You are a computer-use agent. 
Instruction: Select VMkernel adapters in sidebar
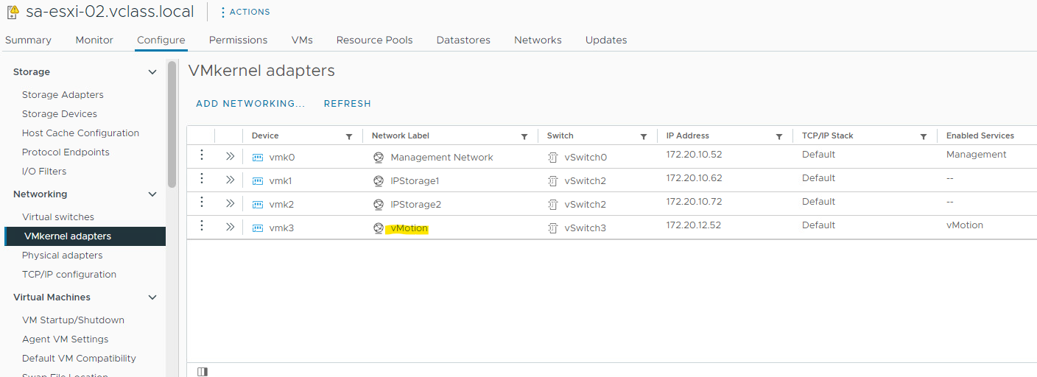(85, 236)
